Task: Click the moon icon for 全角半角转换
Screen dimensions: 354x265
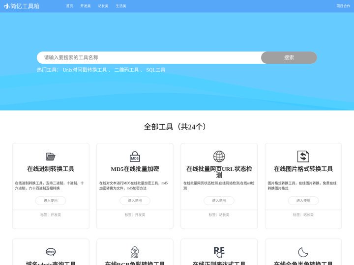Action: coord(303,252)
